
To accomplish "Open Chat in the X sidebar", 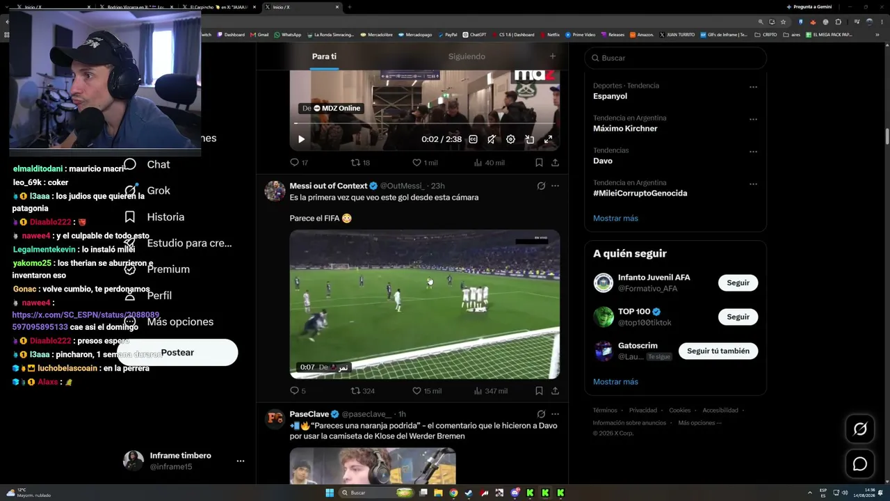I will point(147,165).
